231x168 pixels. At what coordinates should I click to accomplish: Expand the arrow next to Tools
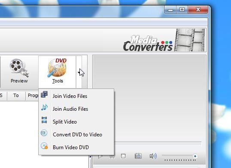[x=79, y=72]
